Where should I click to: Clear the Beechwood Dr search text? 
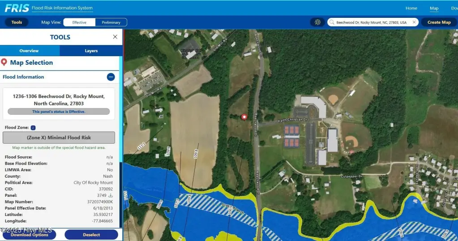(414, 22)
